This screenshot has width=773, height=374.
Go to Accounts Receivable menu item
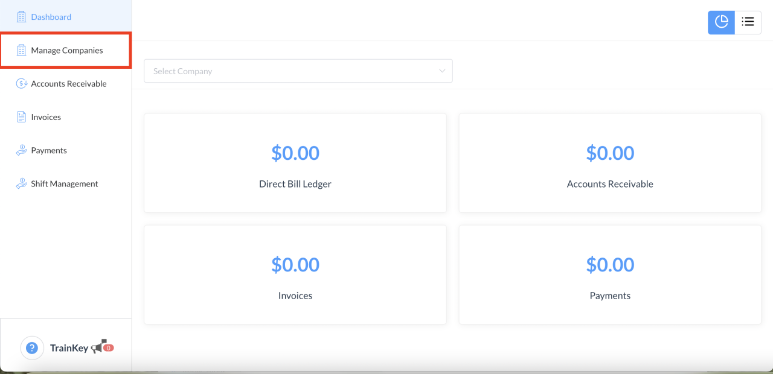pyautogui.click(x=69, y=84)
